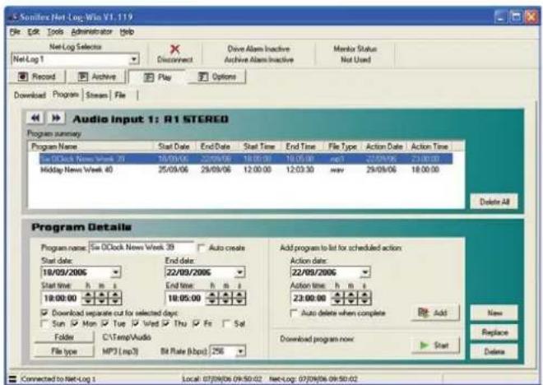Screen dimensions: 543x385
Task: Click the New program button
Action: 494,313
